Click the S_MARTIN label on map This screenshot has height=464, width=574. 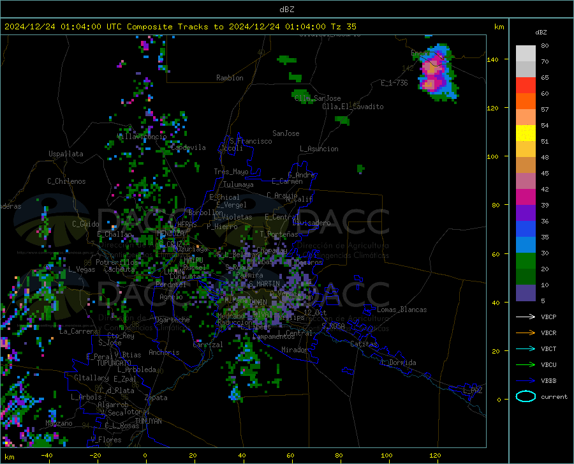pos(264,284)
